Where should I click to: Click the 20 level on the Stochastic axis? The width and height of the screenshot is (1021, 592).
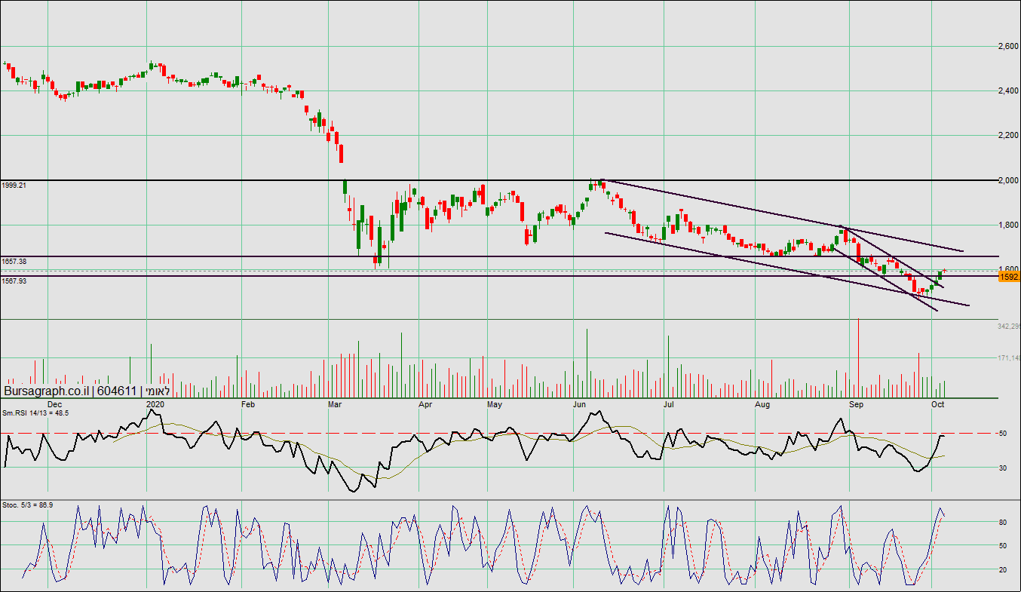pos(1003,569)
